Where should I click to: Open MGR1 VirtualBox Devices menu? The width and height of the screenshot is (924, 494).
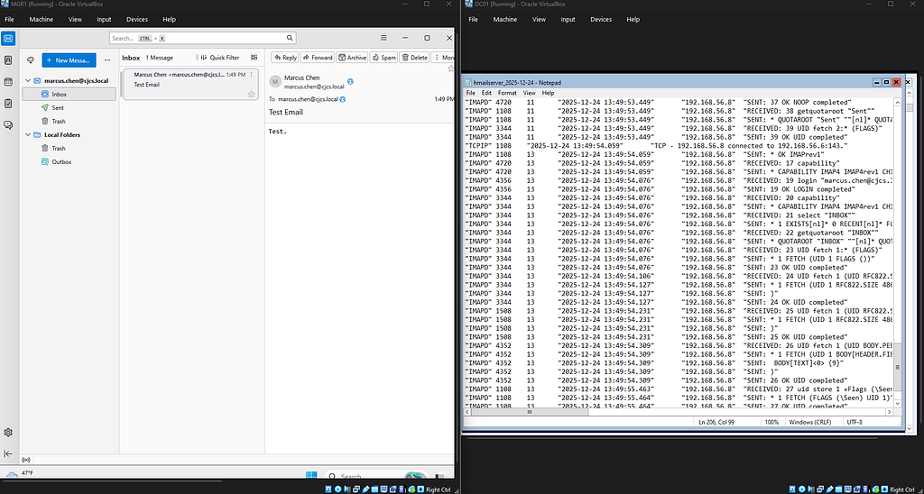(137, 20)
